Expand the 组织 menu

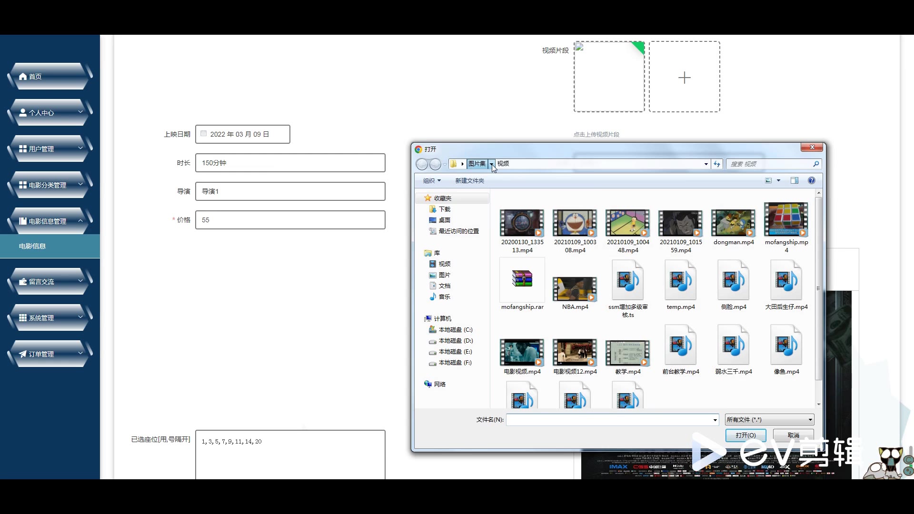click(x=432, y=180)
